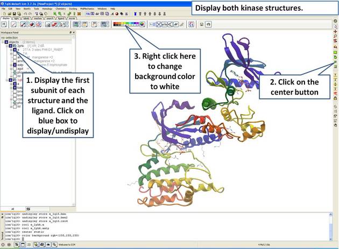339x249 pixels.
Task: Click the open folder icon in main toolbar
Action: click(x=8, y=14)
